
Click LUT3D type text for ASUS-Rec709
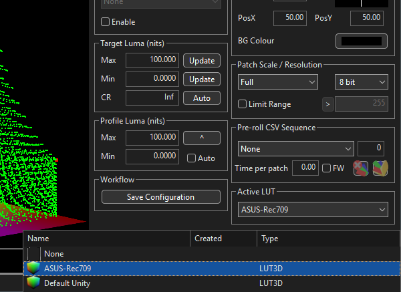[x=271, y=269]
